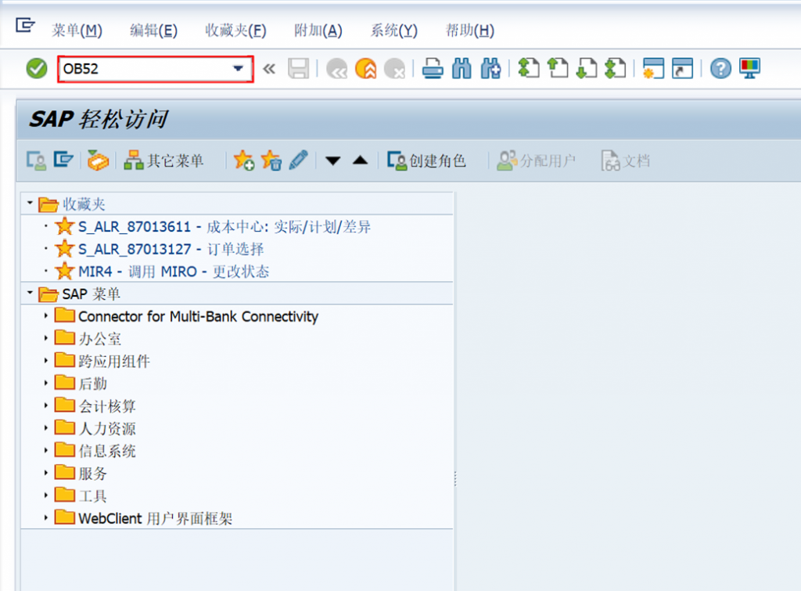Click the Save floppy disk icon
Screen dimensions: 801x591
[298, 69]
